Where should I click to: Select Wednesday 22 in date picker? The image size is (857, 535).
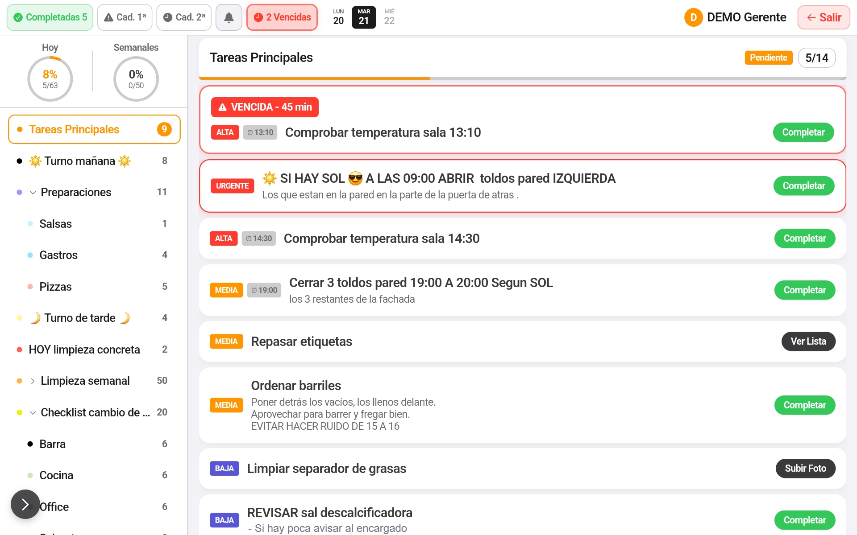[x=389, y=17]
